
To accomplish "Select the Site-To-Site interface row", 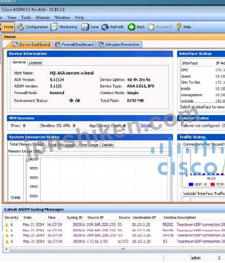I will pyautogui.click(x=203, y=82).
